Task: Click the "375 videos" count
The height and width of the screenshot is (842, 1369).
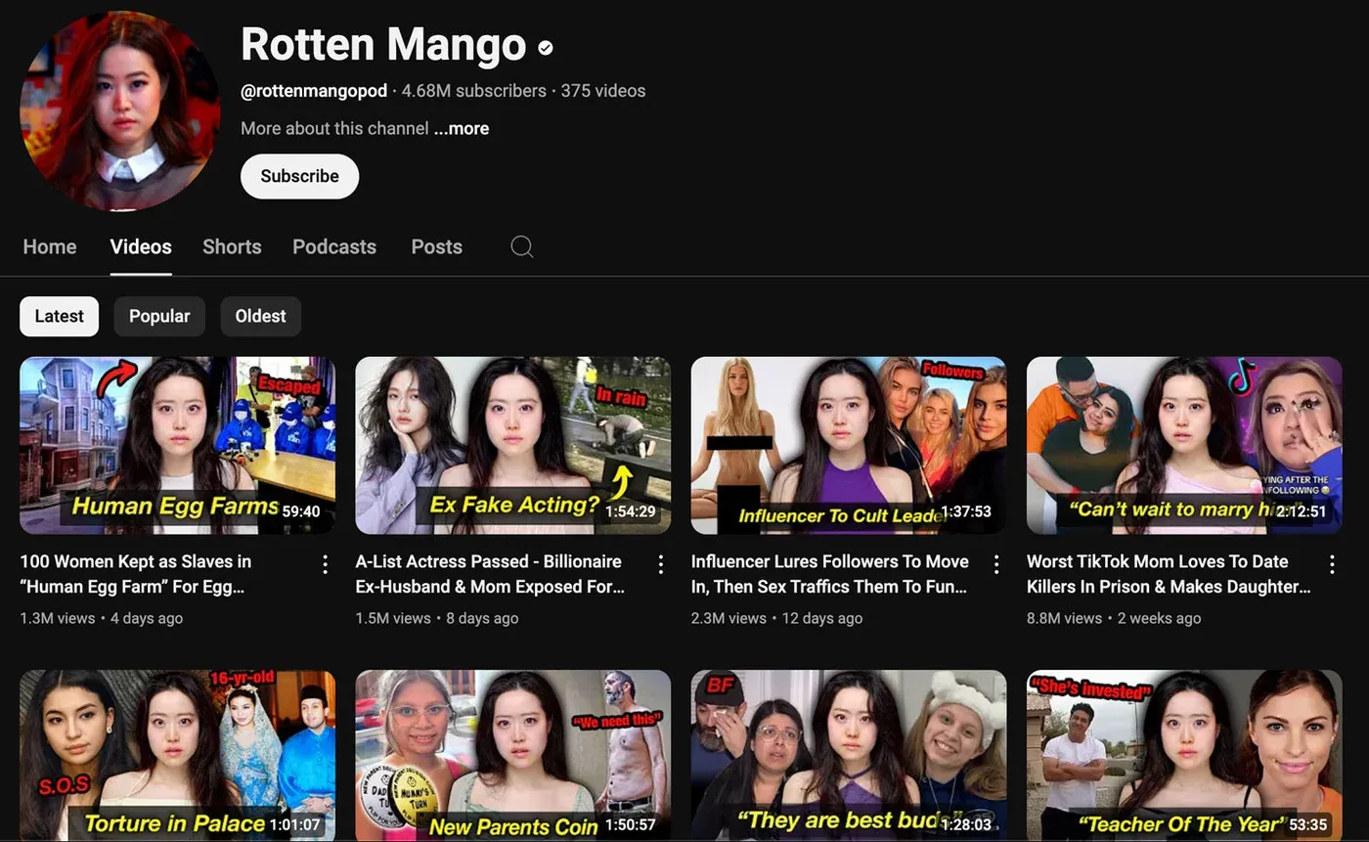Action: [x=603, y=91]
